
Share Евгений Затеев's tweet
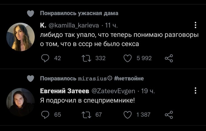coord(168,114)
